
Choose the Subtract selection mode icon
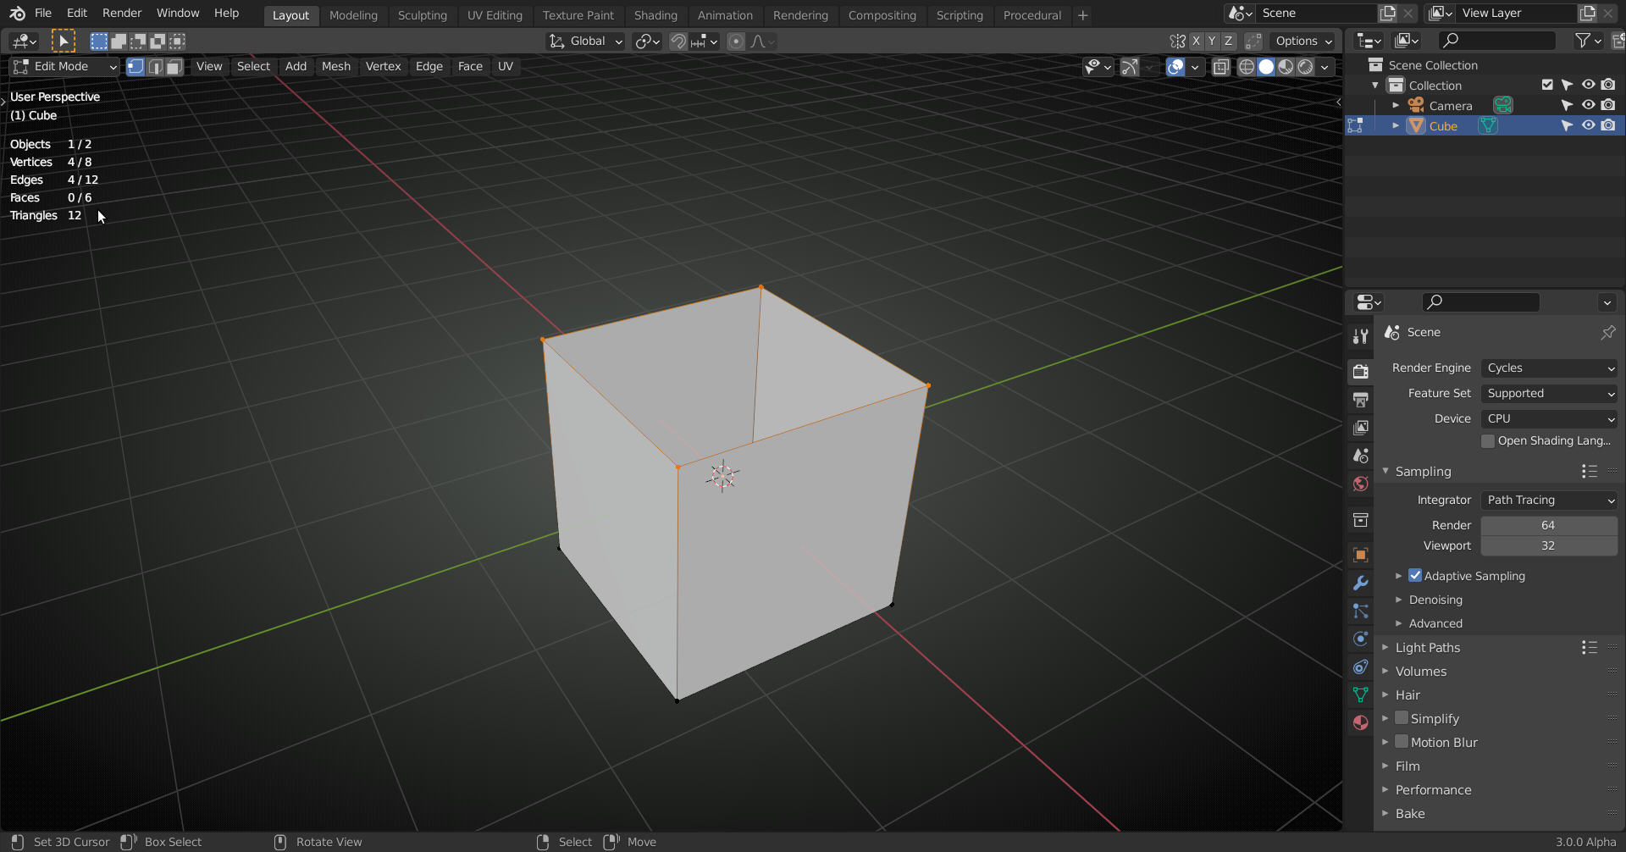coord(138,41)
